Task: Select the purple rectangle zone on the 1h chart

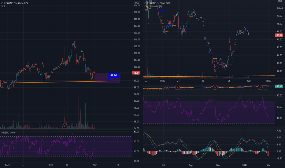Action: [x=107, y=78]
